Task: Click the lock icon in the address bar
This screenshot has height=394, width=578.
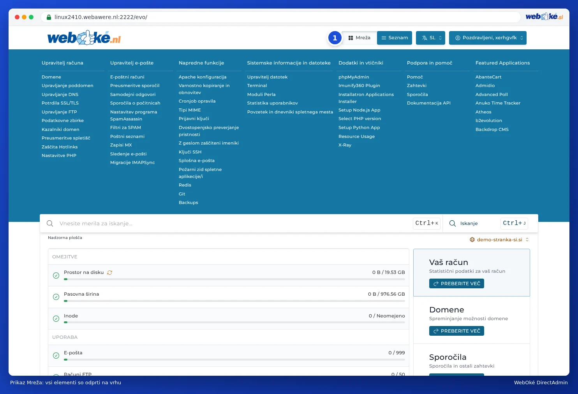Action: coord(49,17)
